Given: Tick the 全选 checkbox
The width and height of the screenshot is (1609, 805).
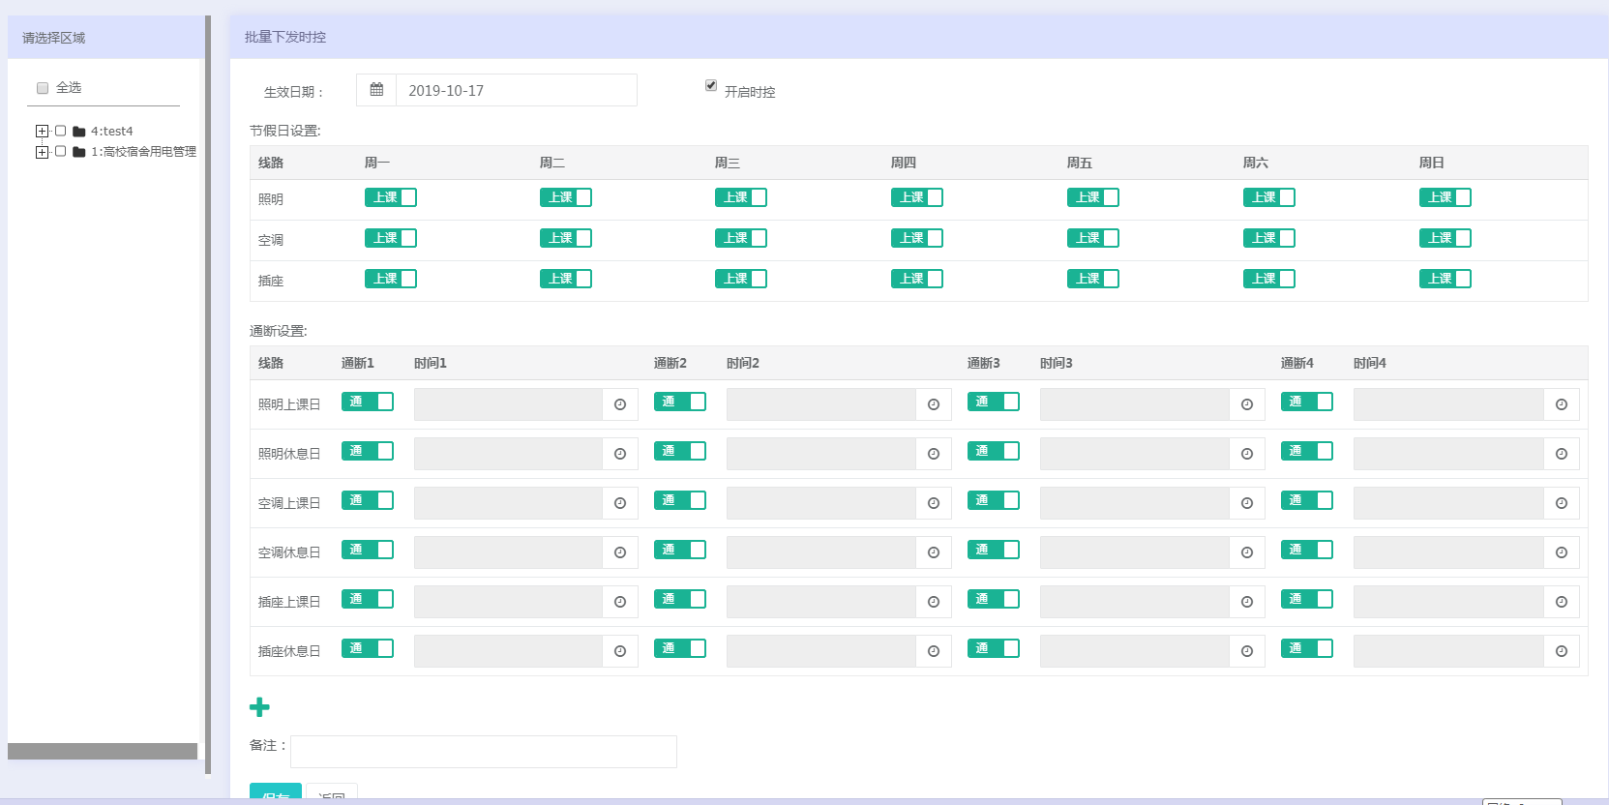Looking at the screenshot, I should [43, 88].
